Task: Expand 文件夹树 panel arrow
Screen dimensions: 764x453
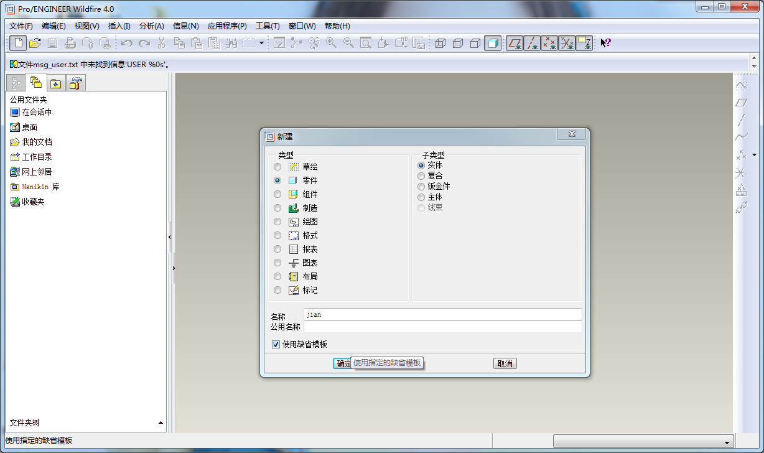Action: (x=161, y=423)
